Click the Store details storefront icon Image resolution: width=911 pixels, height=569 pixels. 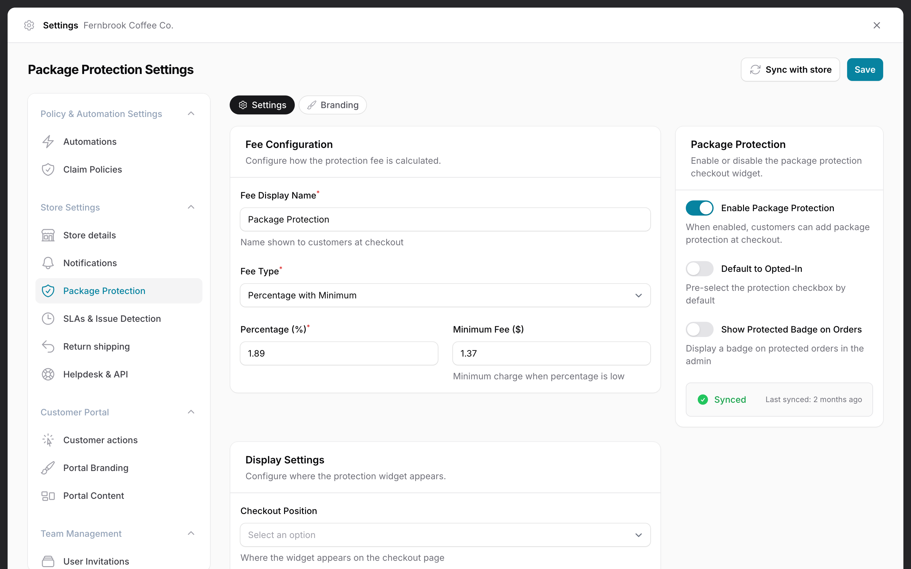[48, 235]
